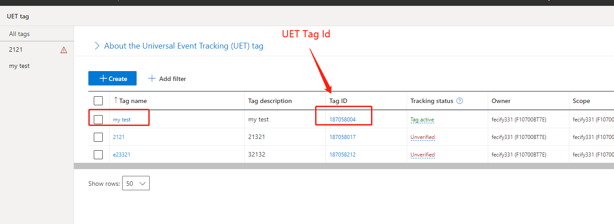Image resolution: width=614 pixels, height=224 pixels.
Task: Open tag ID 187058004 link
Action: (343, 120)
